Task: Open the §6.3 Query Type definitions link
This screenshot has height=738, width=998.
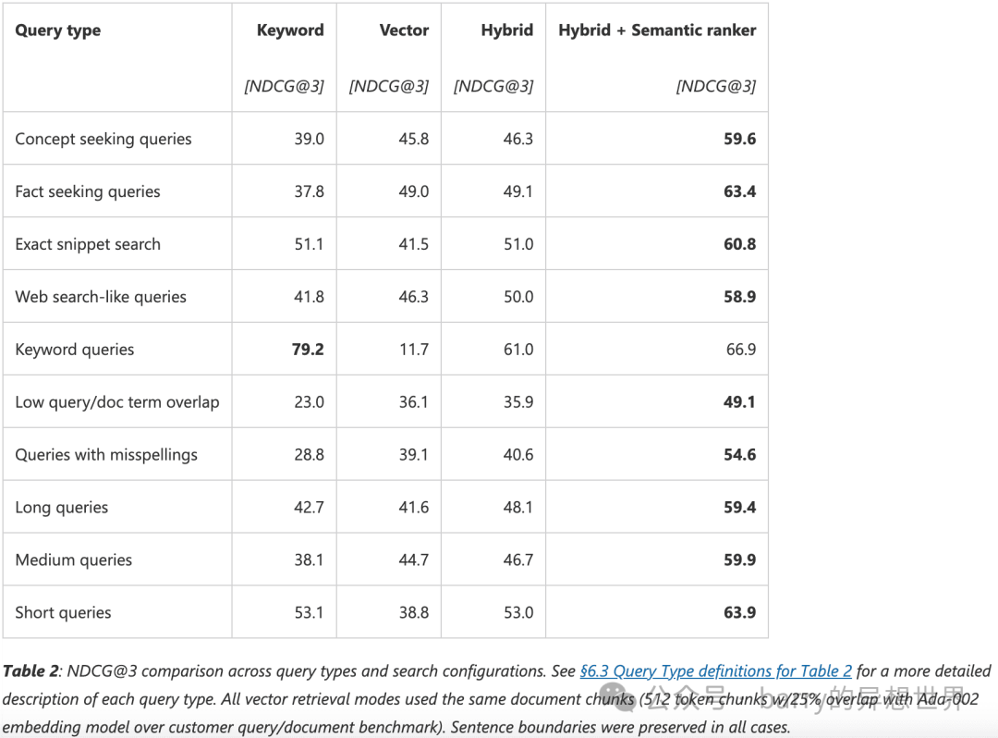Action: coord(715,671)
